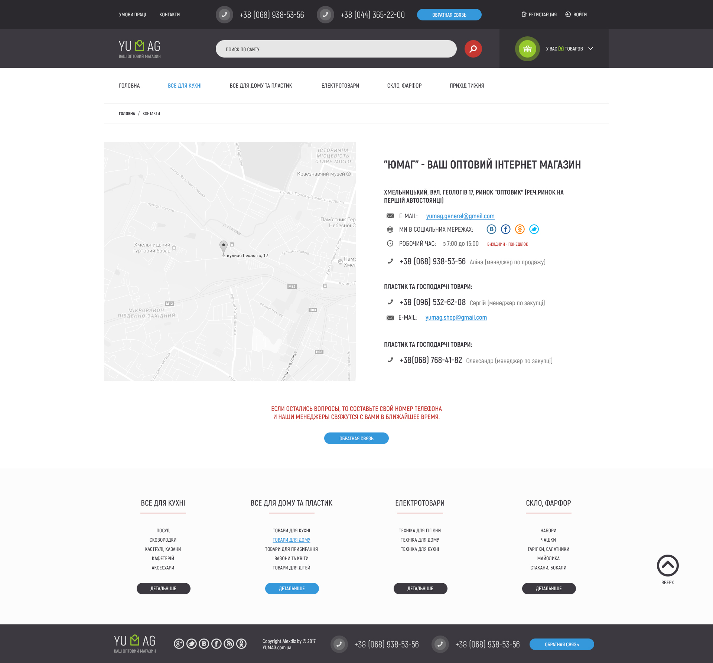Click ГОЛОВНА in the breadcrumb

point(127,114)
